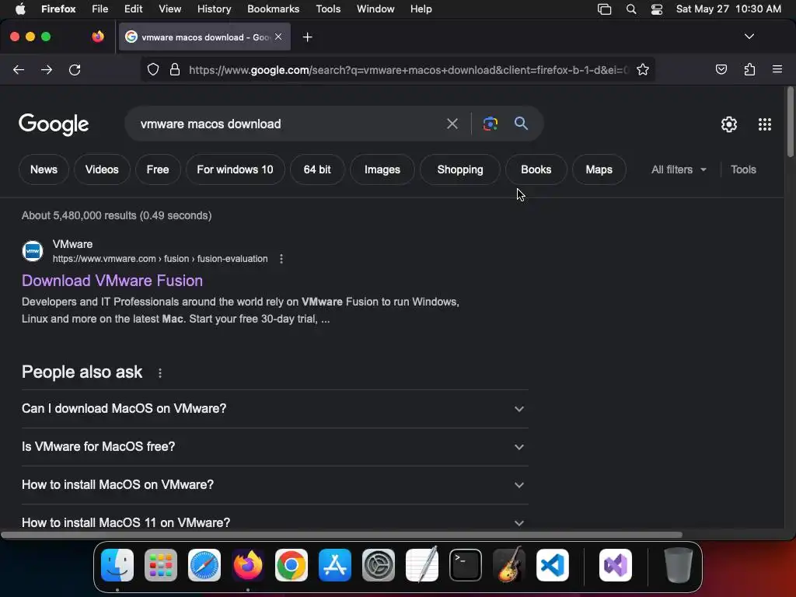The width and height of the screenshot is (796, 597).
Task: Click the VMware site favicon
Action: (33, 251)
